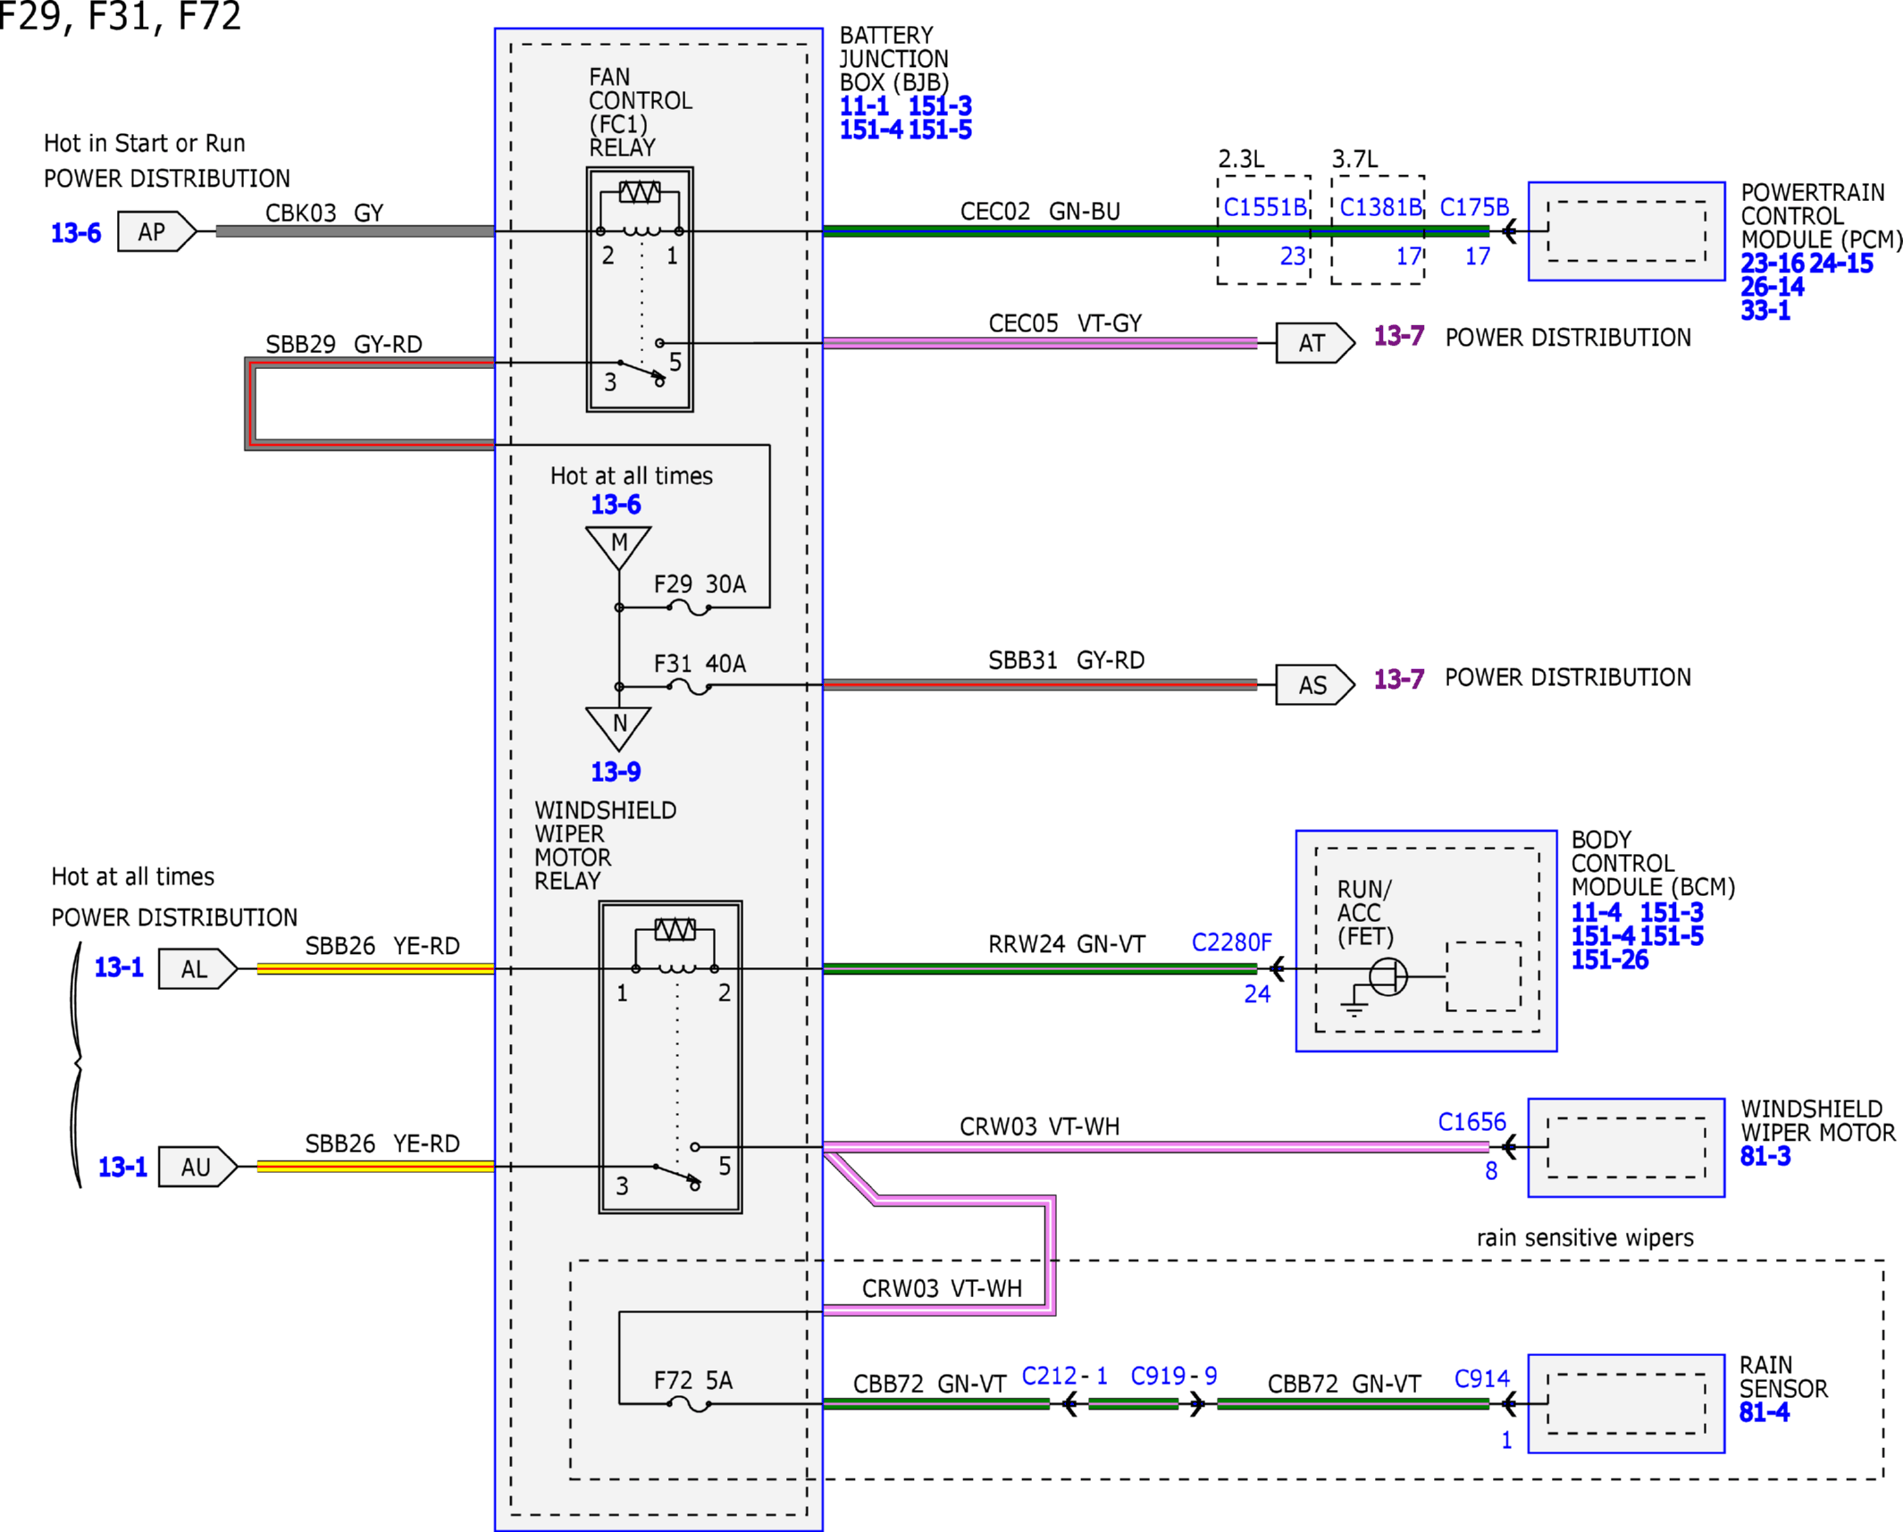
Task: Open page link 24-15 under Powertrain Control Module
Action: (x=1841, y=264)
